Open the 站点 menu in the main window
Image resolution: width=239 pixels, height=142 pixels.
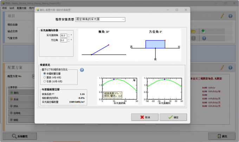click(x=12, y=8)
